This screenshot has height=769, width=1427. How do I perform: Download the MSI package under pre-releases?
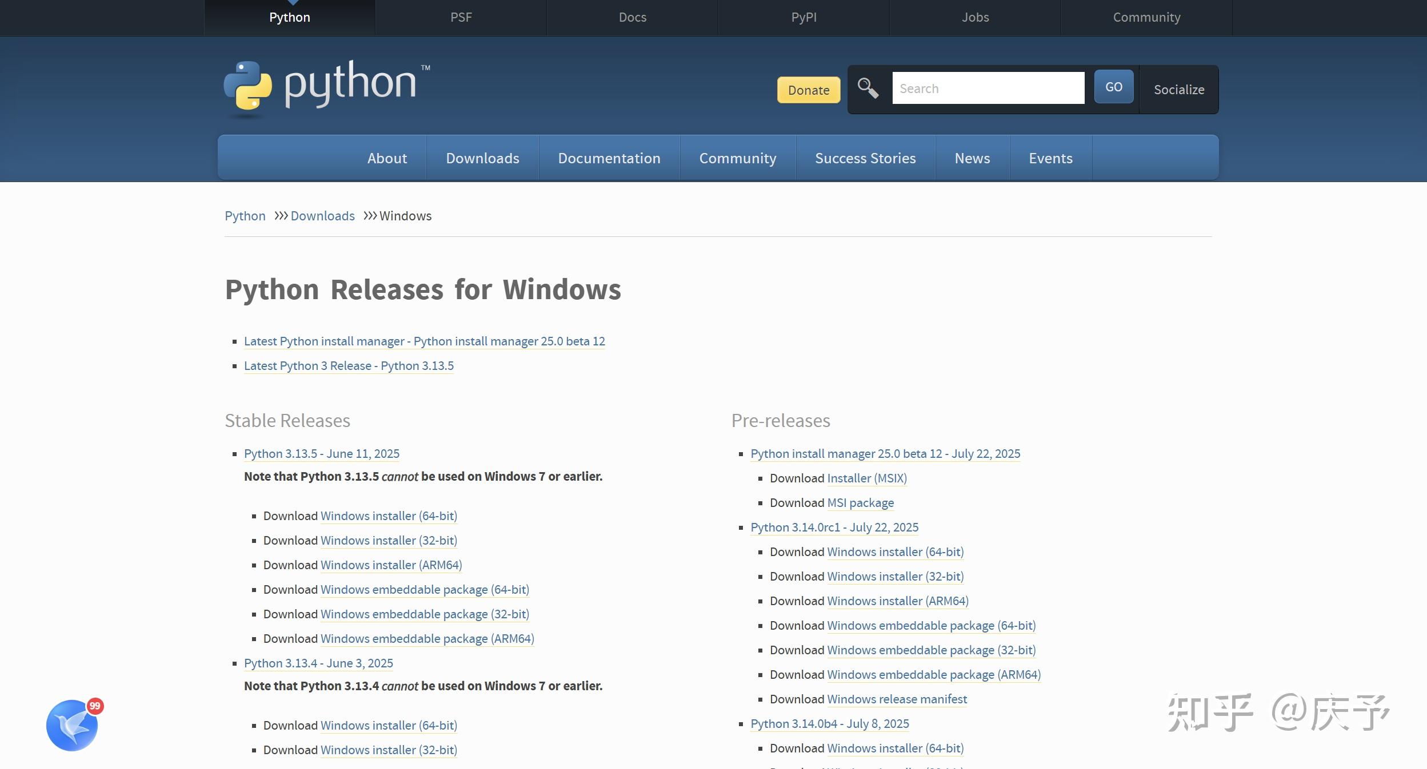(x=860, y=502)
